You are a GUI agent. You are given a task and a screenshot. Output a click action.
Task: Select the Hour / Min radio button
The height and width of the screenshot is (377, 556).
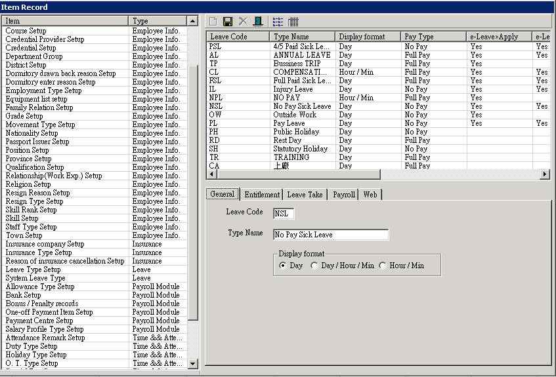pyautogui.click(x=382, y=266)
